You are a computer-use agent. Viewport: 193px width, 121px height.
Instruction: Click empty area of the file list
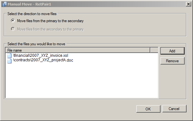82,81
